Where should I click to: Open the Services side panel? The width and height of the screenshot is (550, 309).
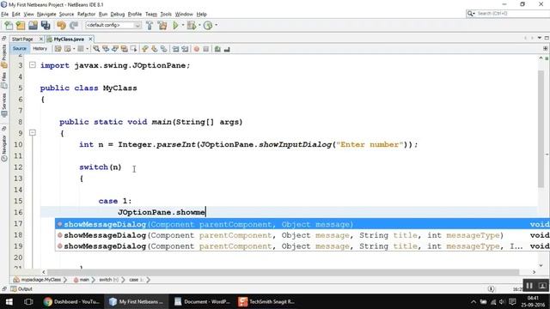point(3,104)
